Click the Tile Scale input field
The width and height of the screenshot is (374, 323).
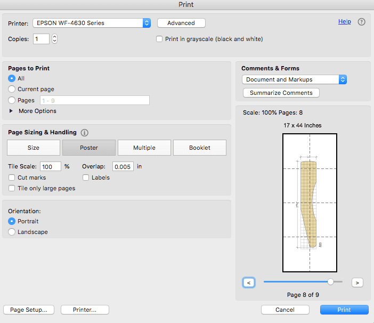[x=51, y=166]
